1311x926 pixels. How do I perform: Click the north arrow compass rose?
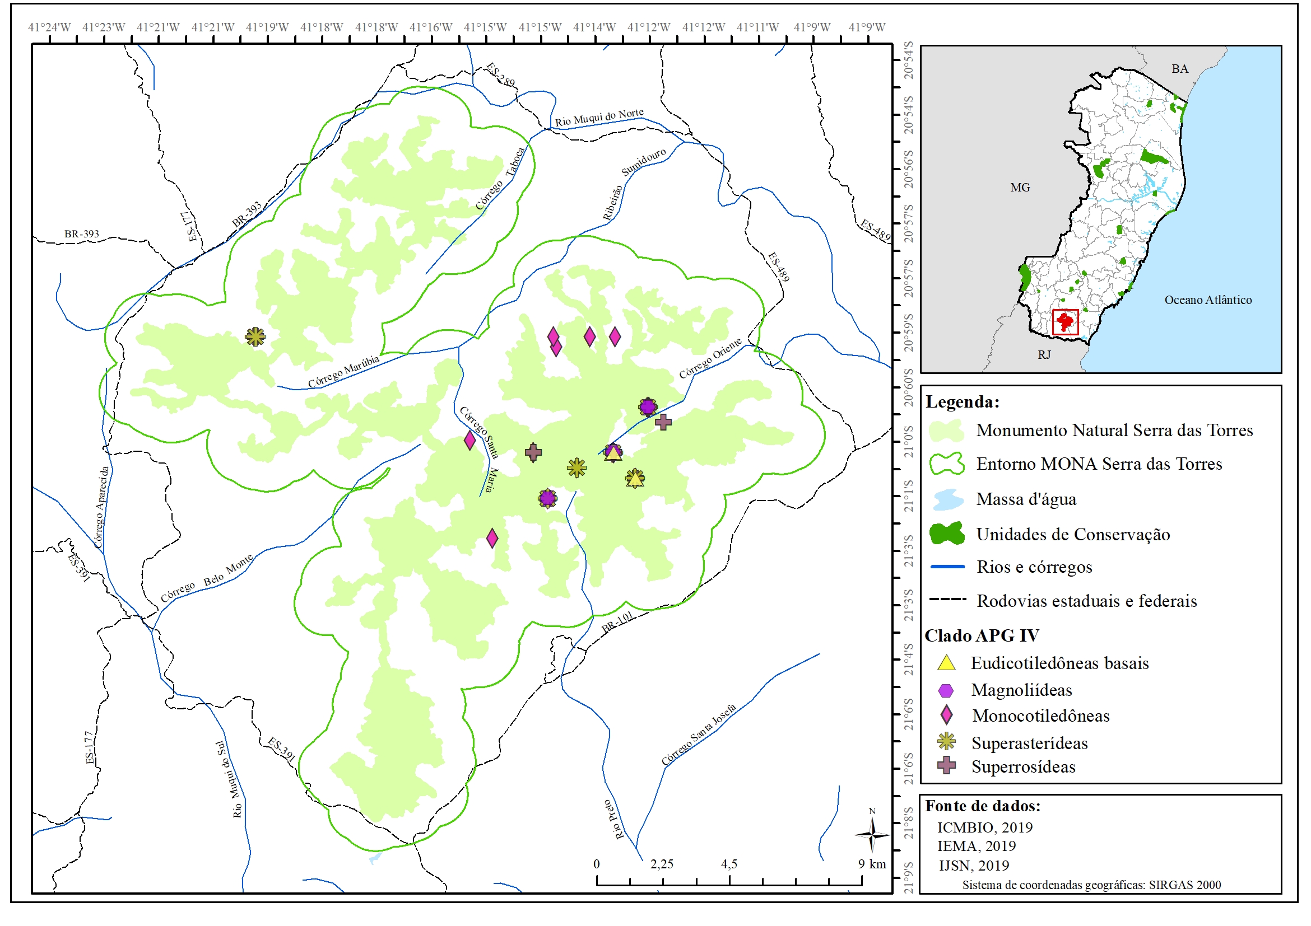coord(872,835)
